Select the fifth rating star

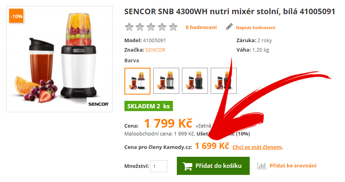(173, 27)
